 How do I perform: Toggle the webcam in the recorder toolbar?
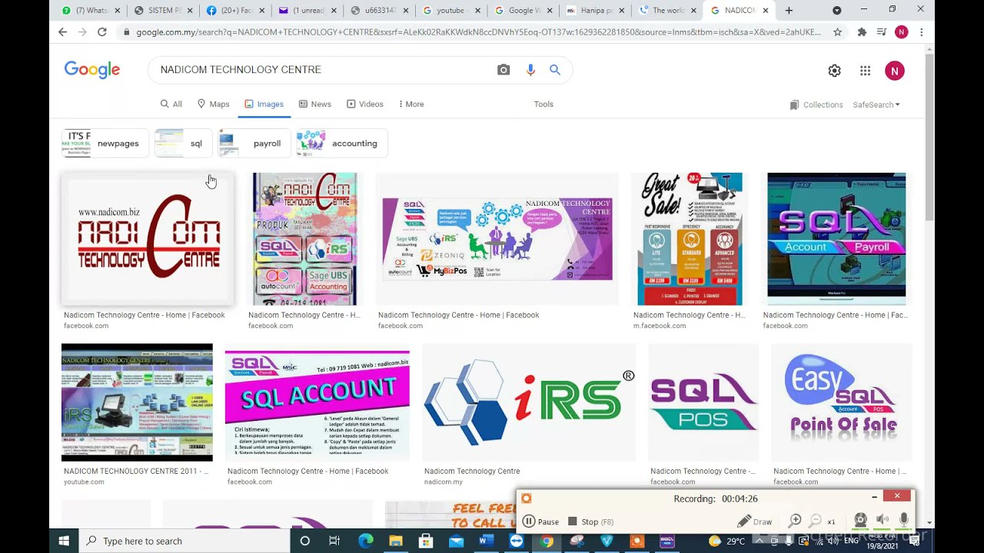click(x=860, y=521)
